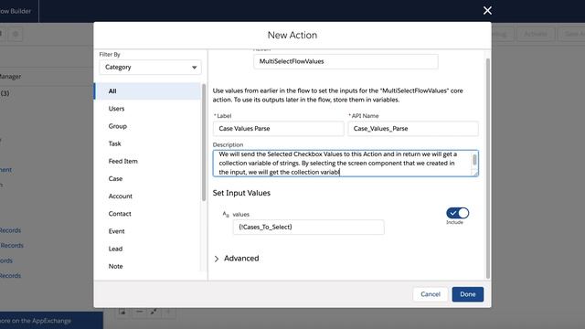The image size is (585, 329).
Task: Click the MultiSelectFlowValues action search field
Action: click(346, 61)
